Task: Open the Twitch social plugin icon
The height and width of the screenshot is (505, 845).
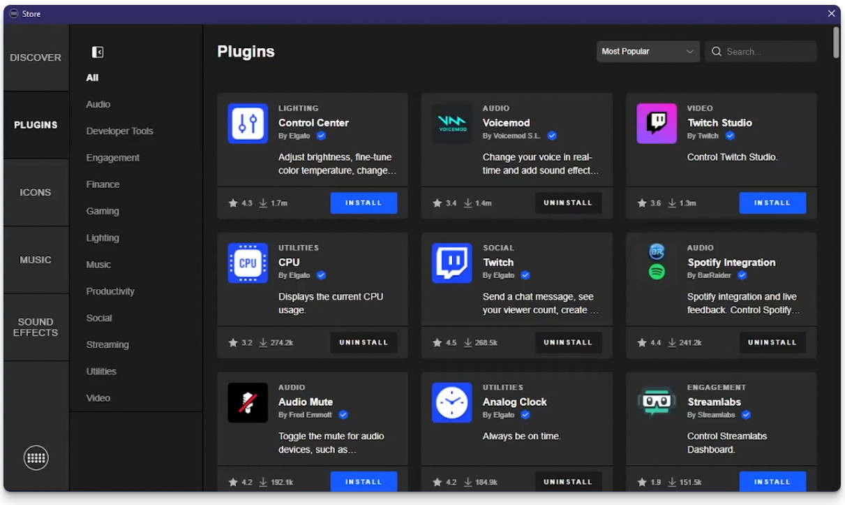Action: point(452,263)
